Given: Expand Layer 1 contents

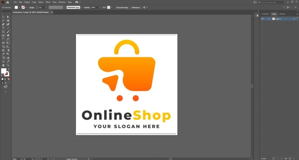Looking at the screenshot, I should tap(270, 19).
